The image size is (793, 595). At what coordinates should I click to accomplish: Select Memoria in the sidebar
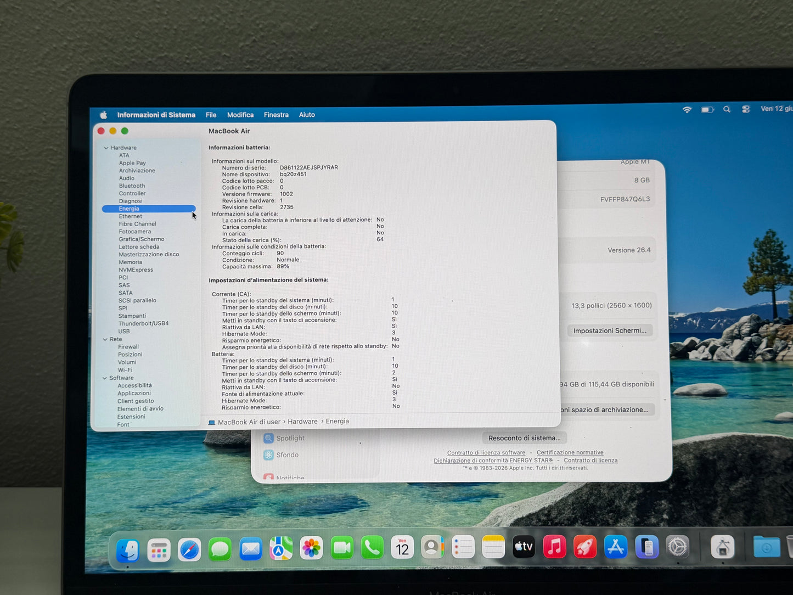pos(130,262)
